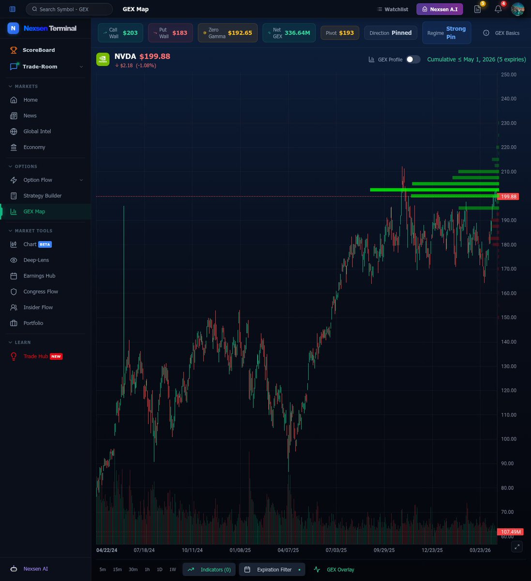Screen dimensions: 531x581
Task: Open the Strategy Builder tool
Action: [43, 196]
